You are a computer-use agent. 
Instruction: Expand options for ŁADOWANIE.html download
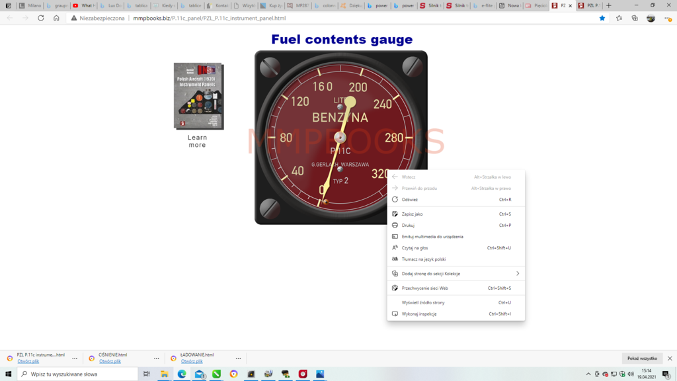point(238,359)
